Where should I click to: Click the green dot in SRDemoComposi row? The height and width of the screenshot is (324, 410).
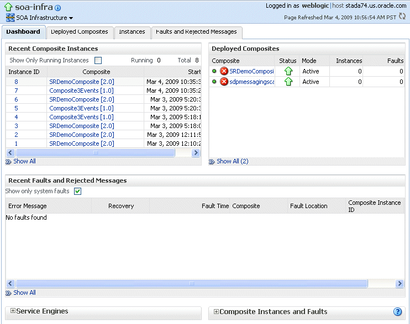click(x=214, y=71)
